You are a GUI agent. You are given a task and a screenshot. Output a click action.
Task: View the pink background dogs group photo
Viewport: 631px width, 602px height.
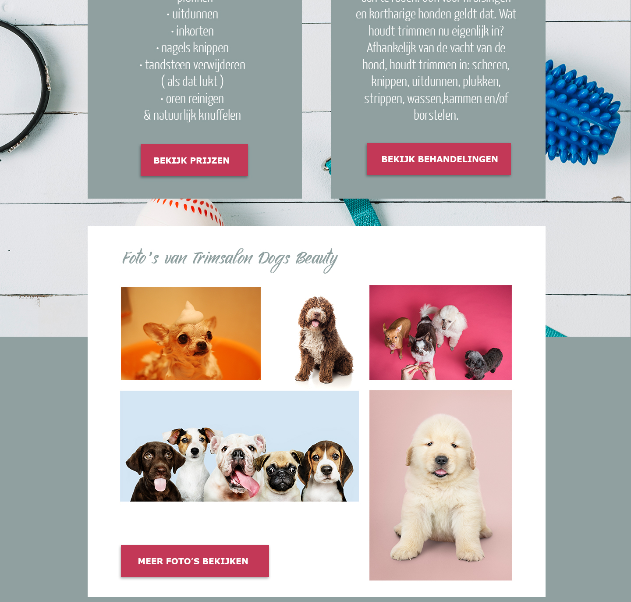pos(440,332)
